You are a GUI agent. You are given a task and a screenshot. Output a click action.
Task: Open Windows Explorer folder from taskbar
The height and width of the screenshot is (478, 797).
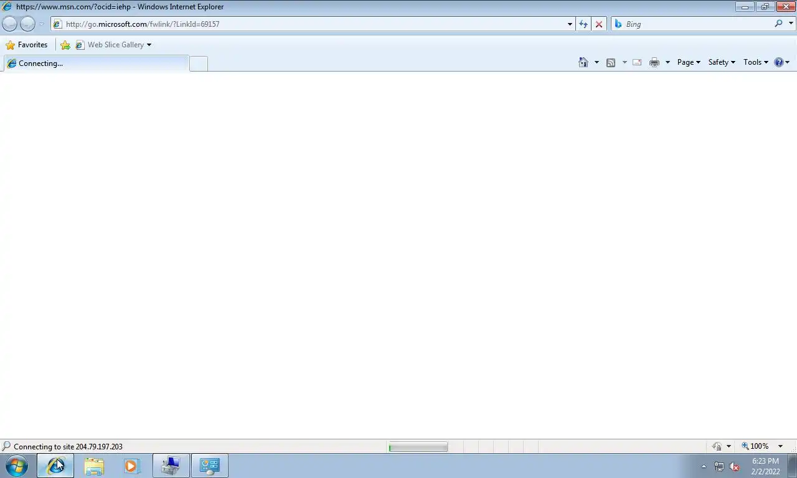coord(94,466)
